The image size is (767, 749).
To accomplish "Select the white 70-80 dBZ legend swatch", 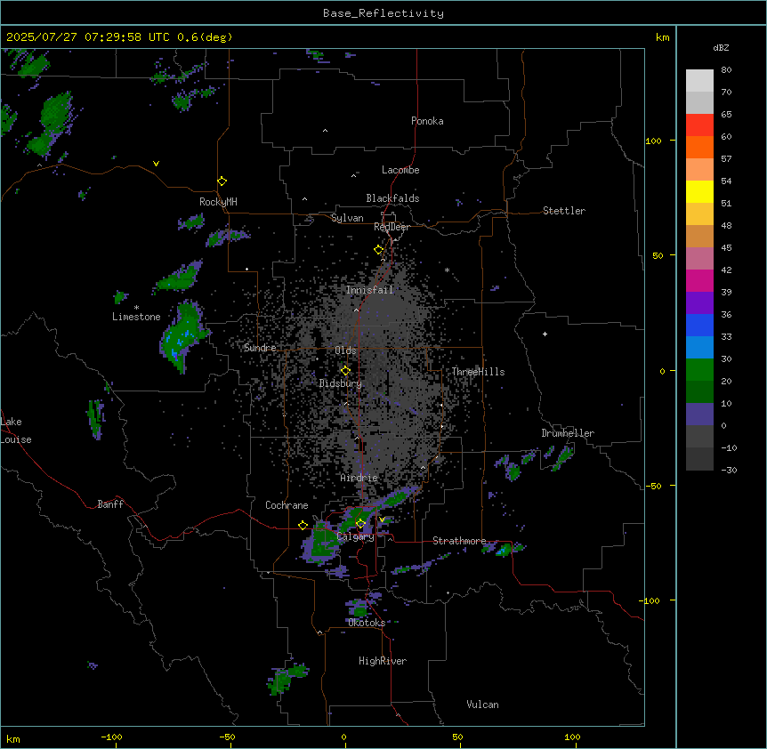I will coord(699,80).
